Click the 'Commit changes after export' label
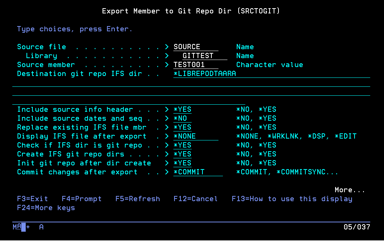The width and height of the screenshot is (384, 241). (77, 172)
